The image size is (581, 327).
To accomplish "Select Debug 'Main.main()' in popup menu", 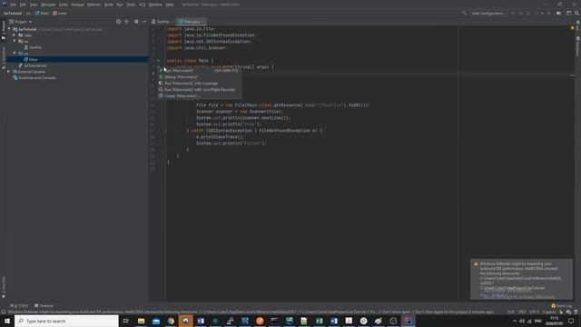I will point(200,76).
